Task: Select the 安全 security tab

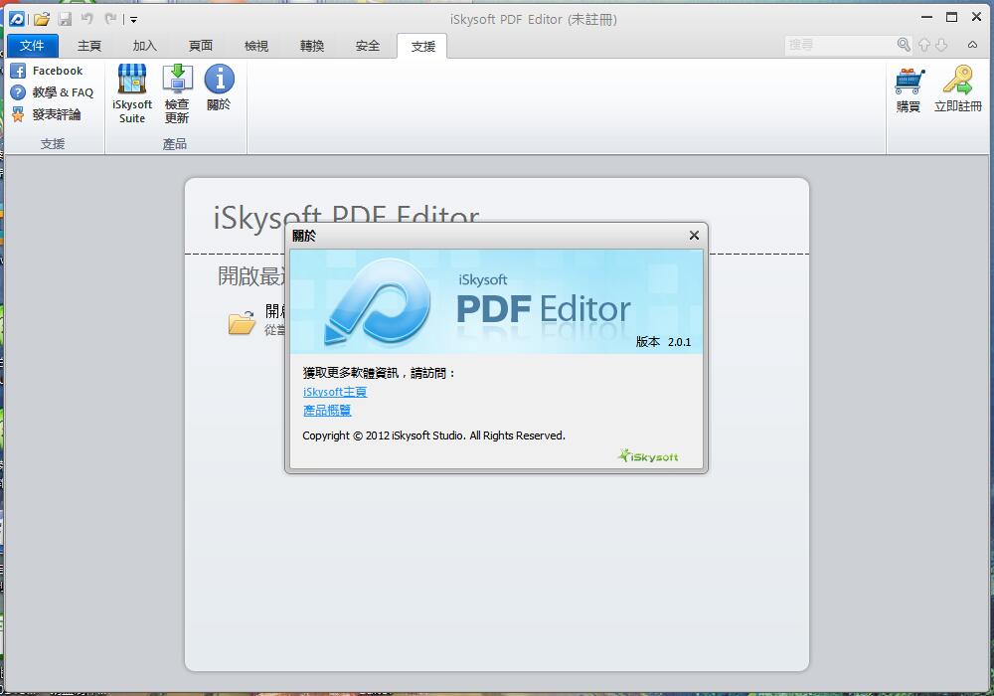Action: 368,46
